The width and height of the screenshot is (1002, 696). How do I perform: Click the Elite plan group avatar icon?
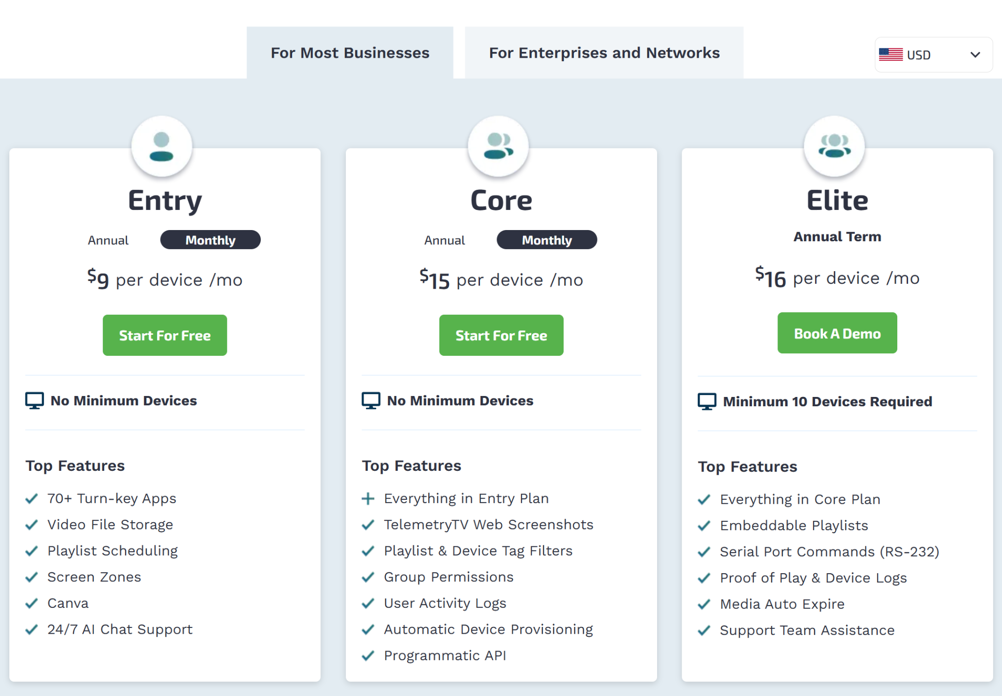(835, 146)
